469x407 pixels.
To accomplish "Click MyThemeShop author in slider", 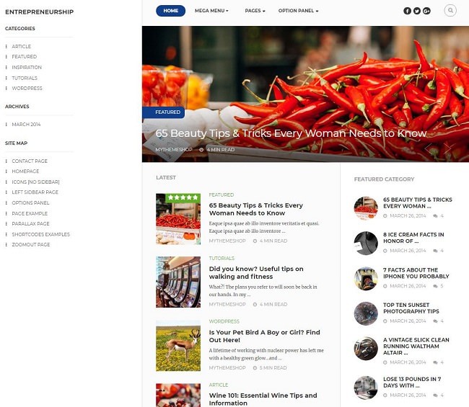I will point(174,150).
